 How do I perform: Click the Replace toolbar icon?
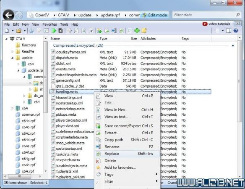click(121, 31)
